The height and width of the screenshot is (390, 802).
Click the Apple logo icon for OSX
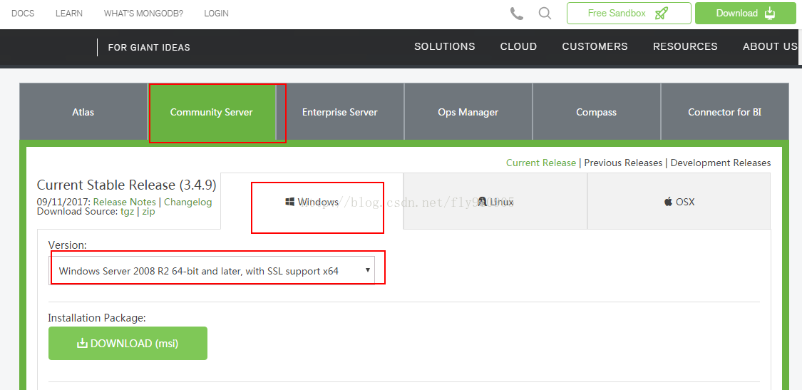pos(668,202)
